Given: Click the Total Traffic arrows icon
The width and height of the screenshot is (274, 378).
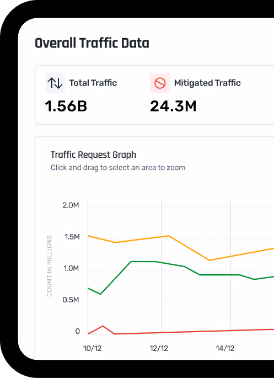Looking at the screenshot, I should [55, 83].
